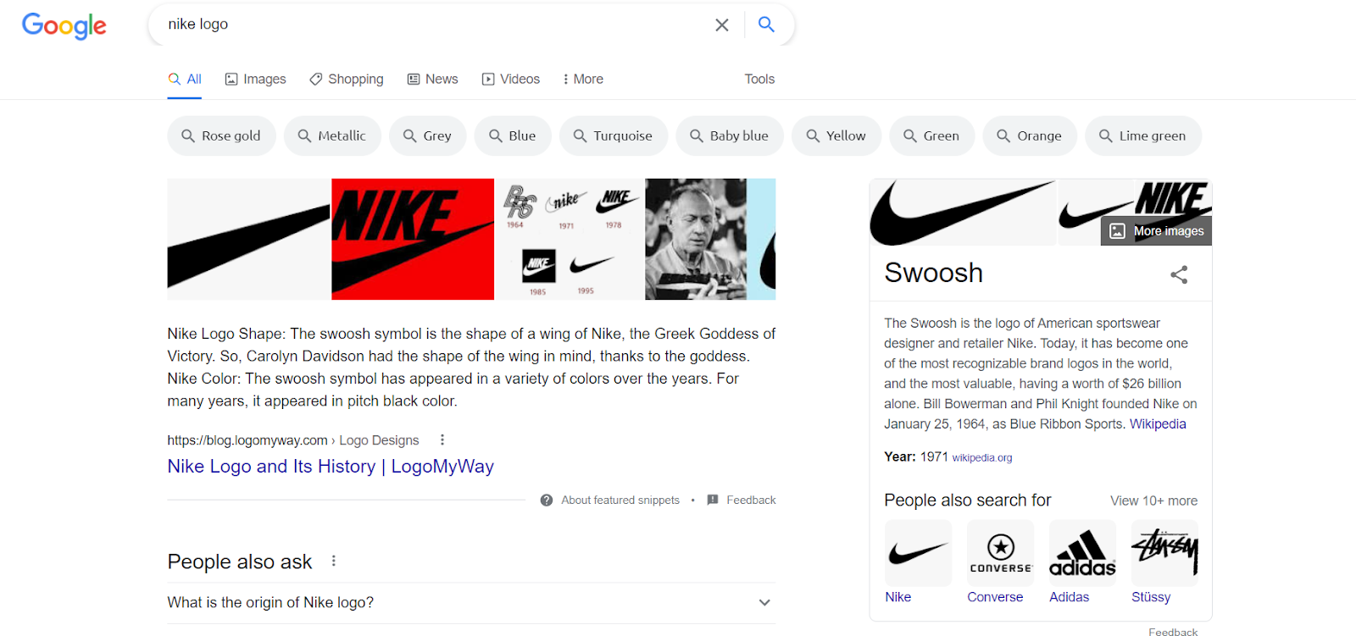Open More images in knowledge panel
The height and width of the screenshot is (636, 1356).
[x=1156, y=231]
